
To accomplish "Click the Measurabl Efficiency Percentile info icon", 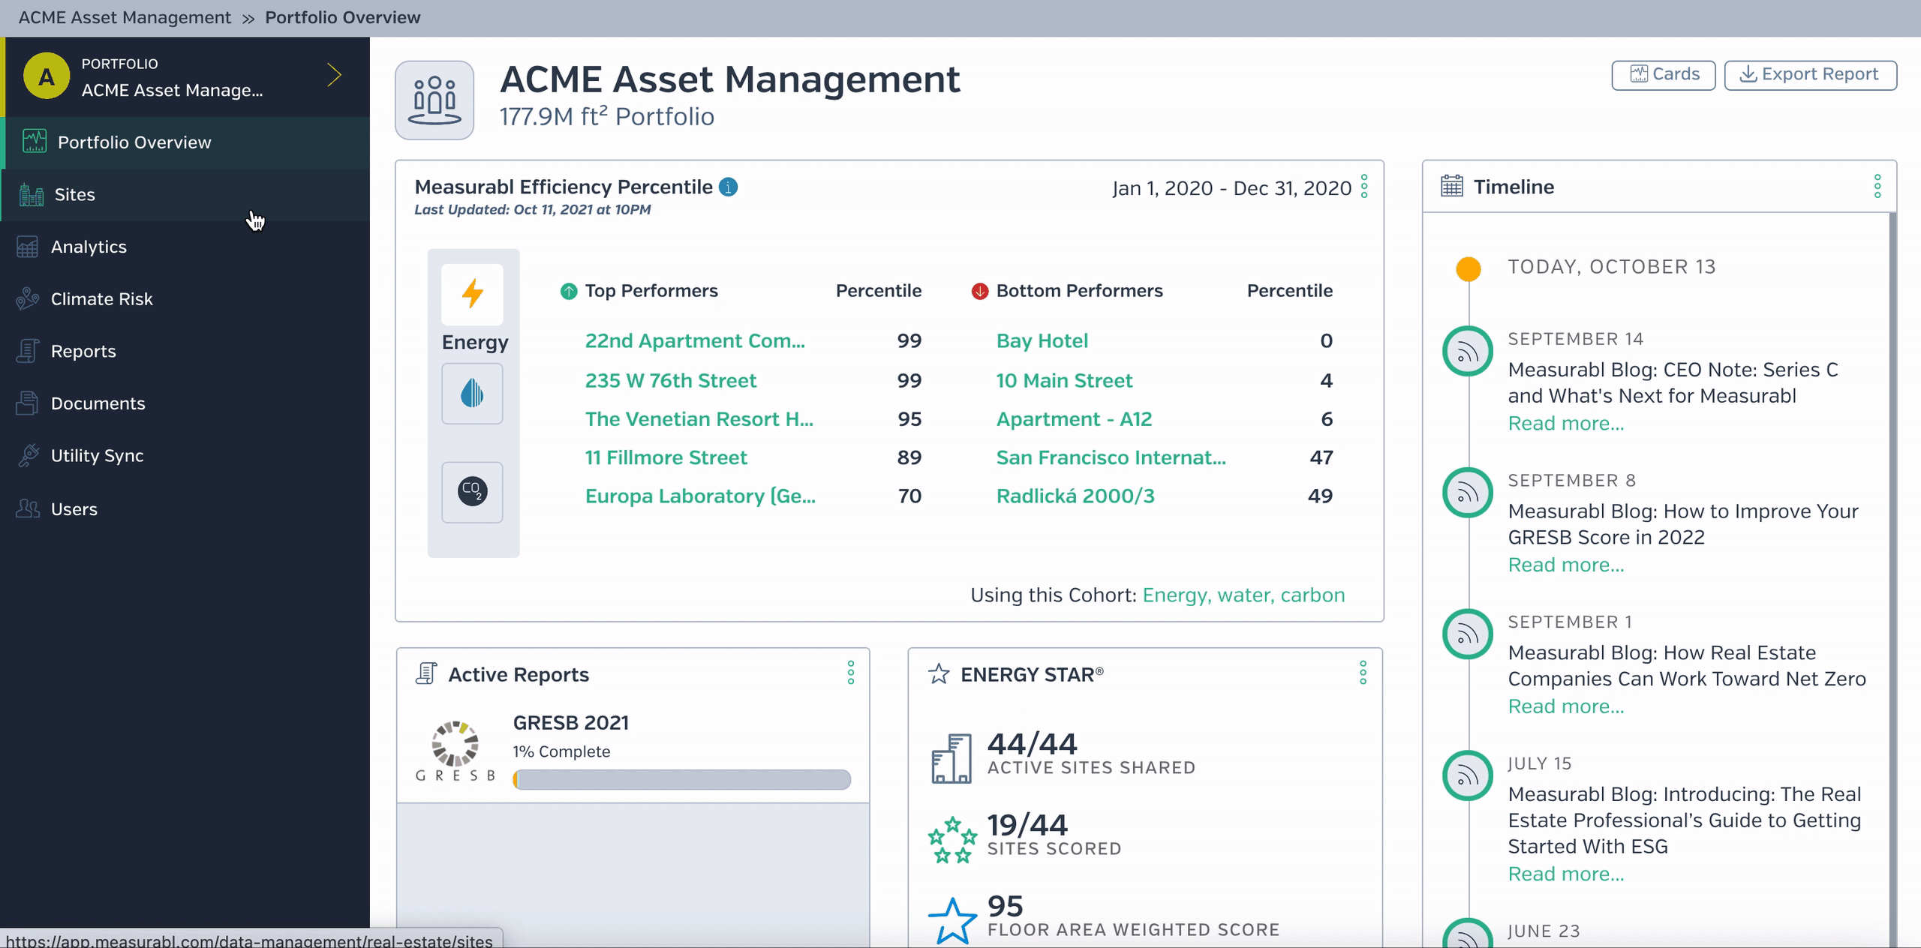I will pyautogui.click(x=728, y=187).
